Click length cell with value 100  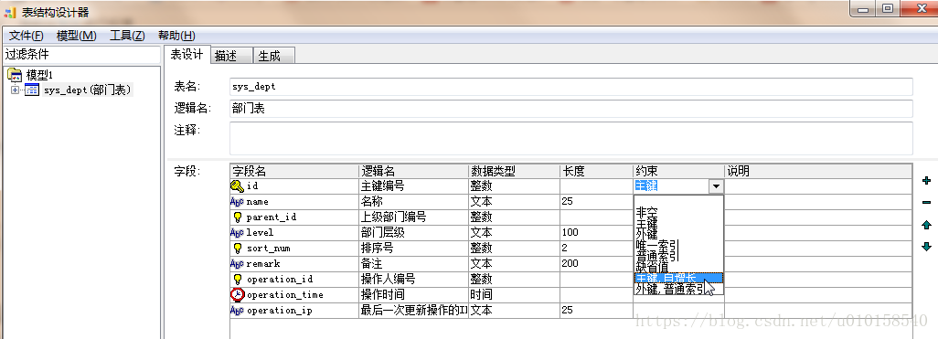596,233
